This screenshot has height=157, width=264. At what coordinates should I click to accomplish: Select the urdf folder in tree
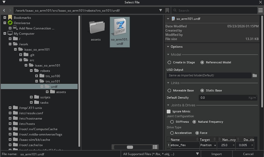(39, 87)
